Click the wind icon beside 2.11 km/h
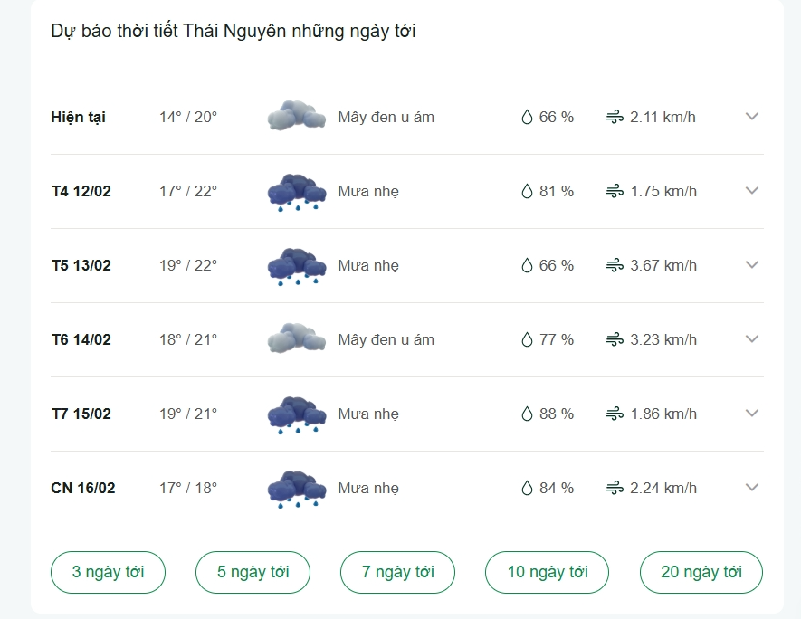Image resolution: width=801 pixels, height=619 pixels. click(615, 117)
